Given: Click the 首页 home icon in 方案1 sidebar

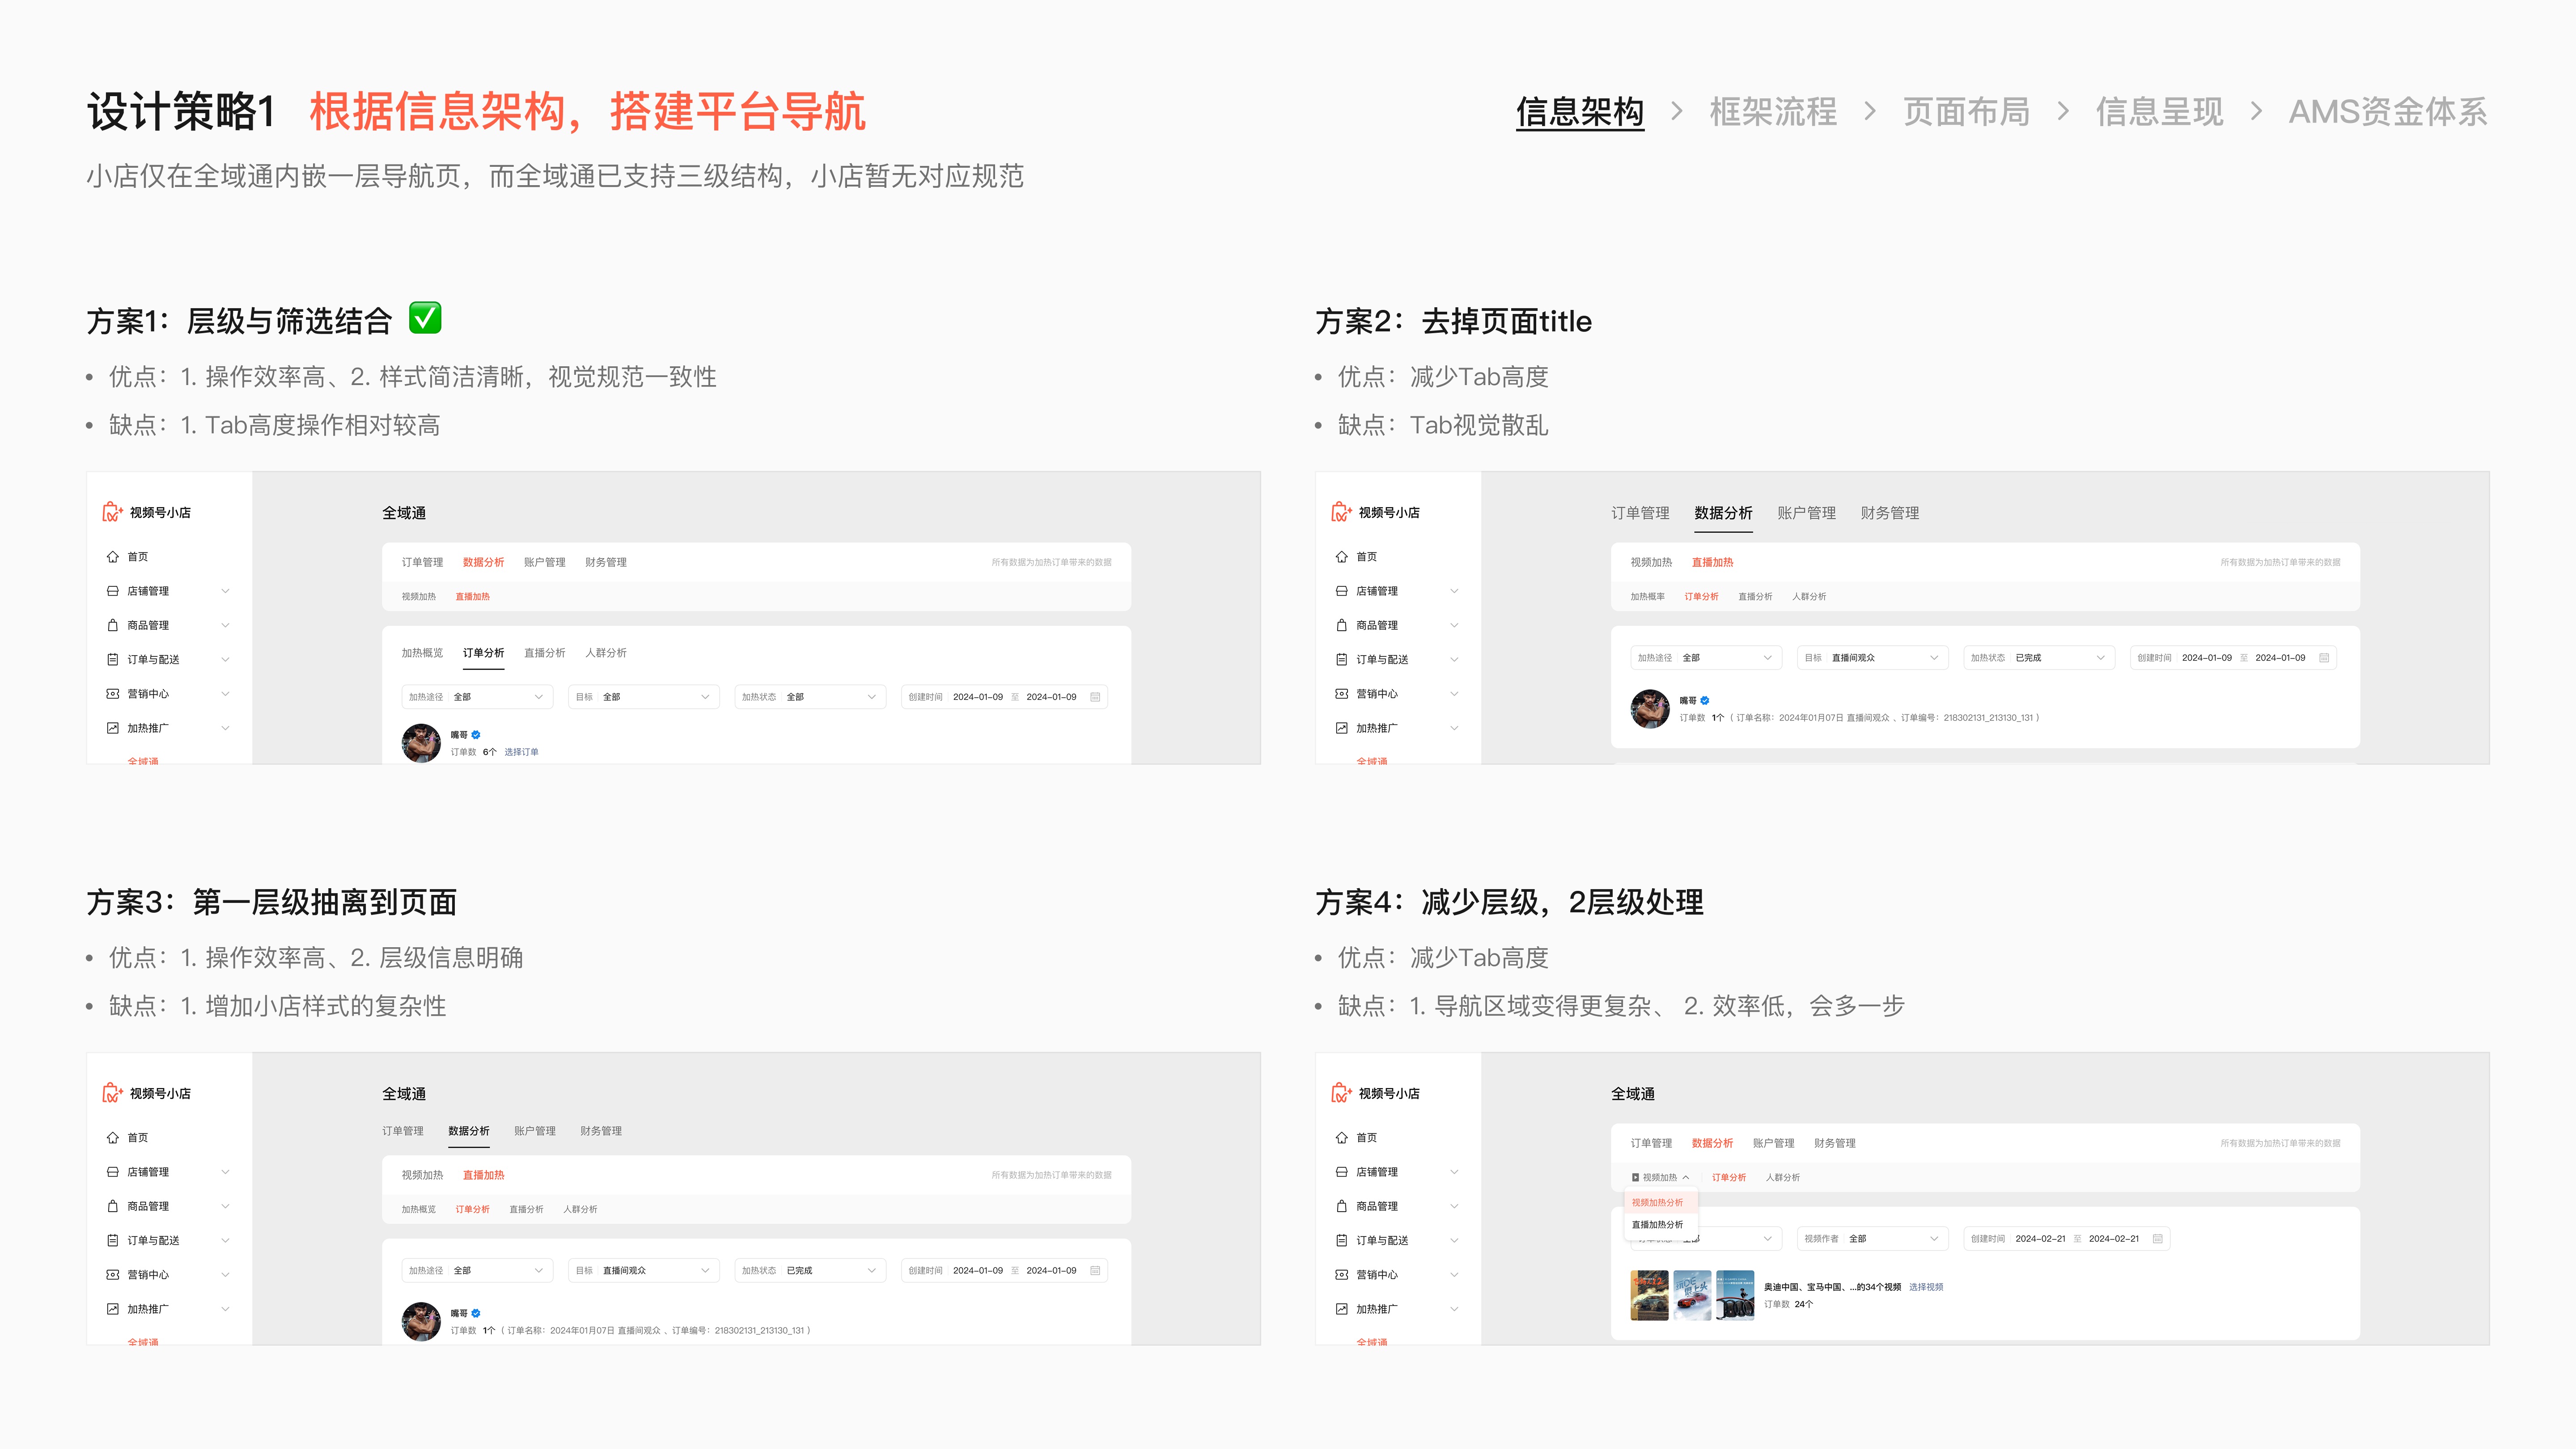Looking at the screenshot, I should [x=113, y=557].
